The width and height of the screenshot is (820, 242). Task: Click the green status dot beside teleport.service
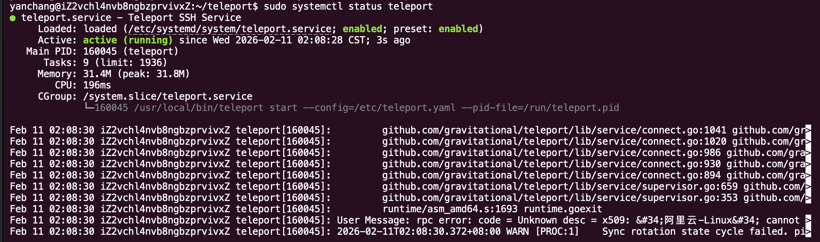pos(12,18)
